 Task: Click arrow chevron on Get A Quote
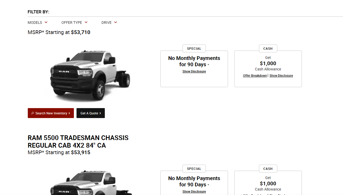pyautogui.click(x=100, y=113)
